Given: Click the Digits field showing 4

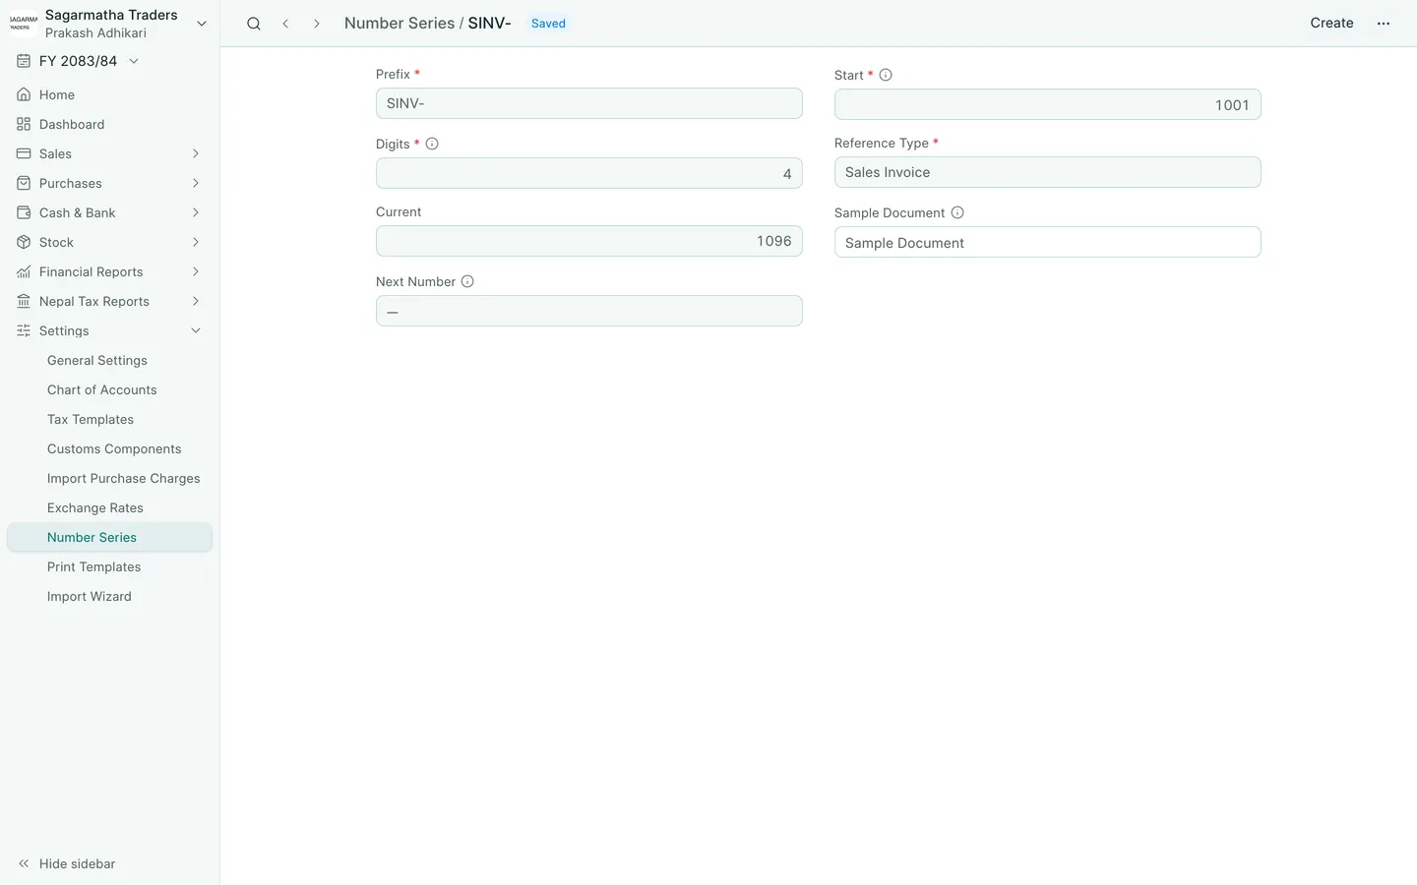Looking at the screenshot, I should [x=588, y=173].
